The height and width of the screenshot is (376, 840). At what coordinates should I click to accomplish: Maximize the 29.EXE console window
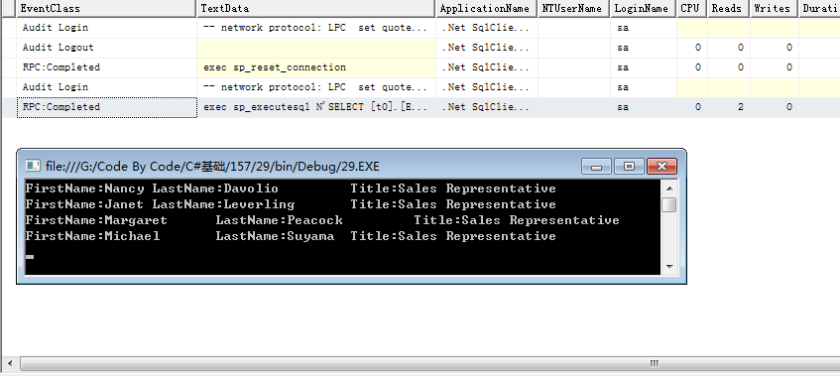point(629,167)
